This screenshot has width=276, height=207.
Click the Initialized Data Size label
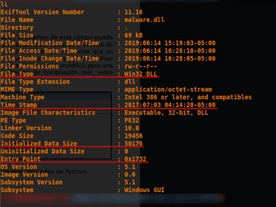click(39, 144)
